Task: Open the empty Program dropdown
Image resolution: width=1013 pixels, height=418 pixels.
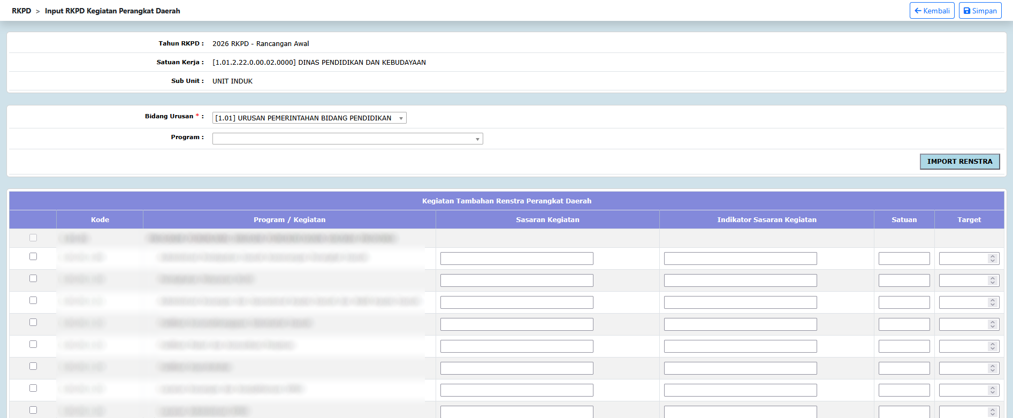Action: tap(347, 139)
